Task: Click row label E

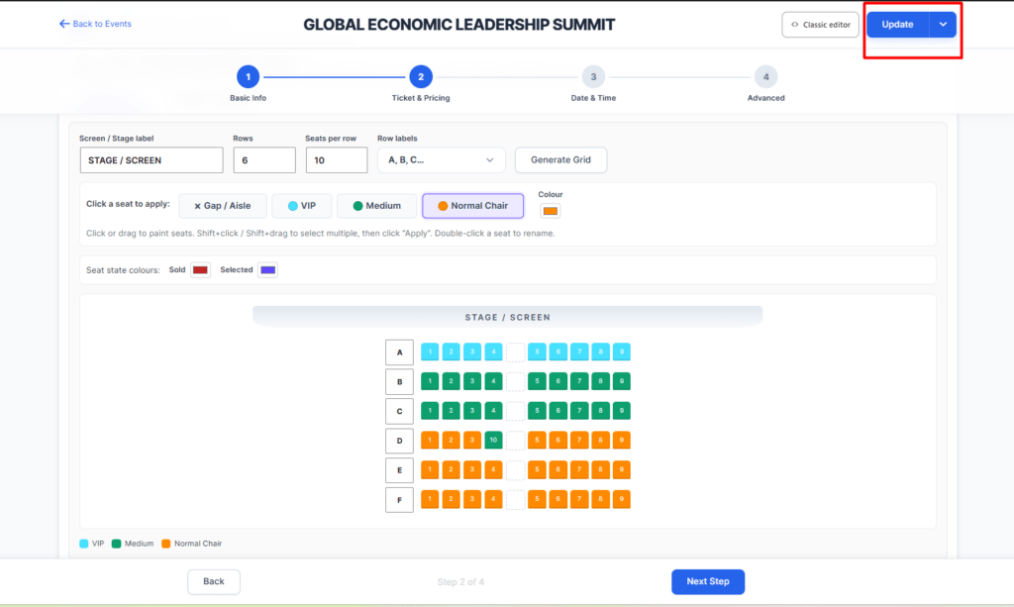Action: [400, 470]
